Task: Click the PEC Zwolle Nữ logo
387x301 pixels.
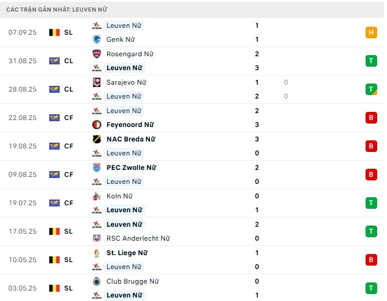Action: click(x=97, y=168)
